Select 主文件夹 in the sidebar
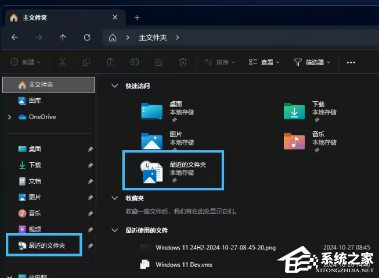 pyautogui.click(x=48, y=85)
